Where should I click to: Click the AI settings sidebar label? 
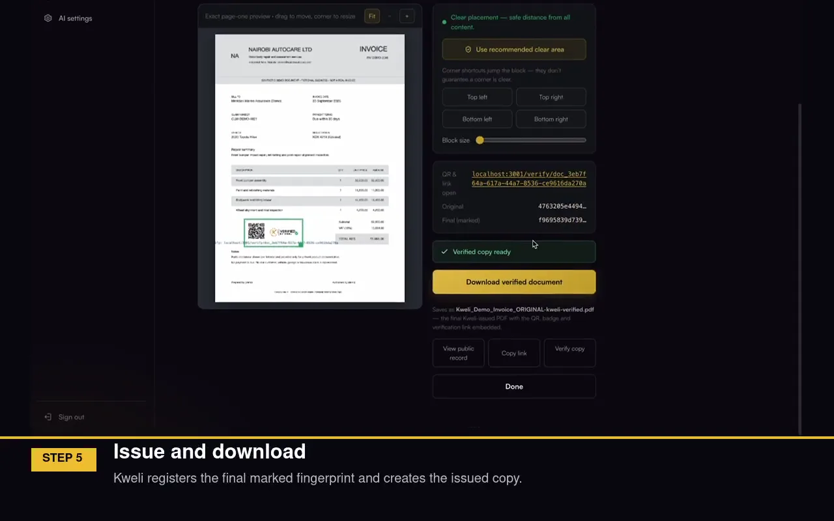click(x=76, y=18)
